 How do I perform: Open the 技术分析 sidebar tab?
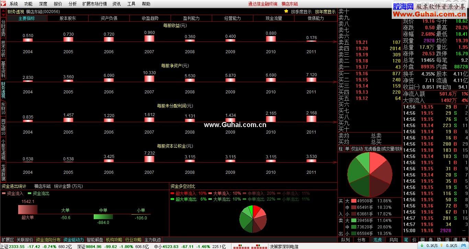pyautogui.click(x=3, y=48)
